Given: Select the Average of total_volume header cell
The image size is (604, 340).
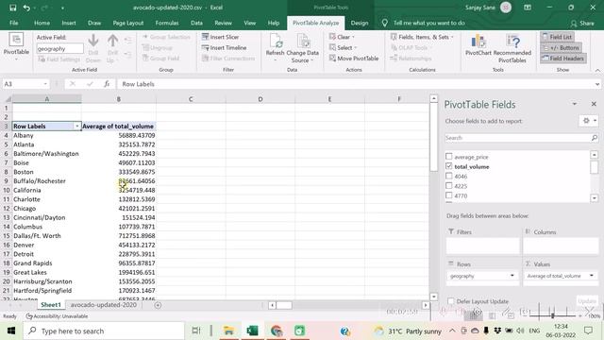Looking at the screenshot, I should [119, 126].
